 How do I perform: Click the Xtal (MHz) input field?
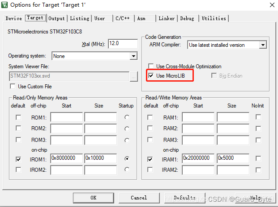point(123,44)
